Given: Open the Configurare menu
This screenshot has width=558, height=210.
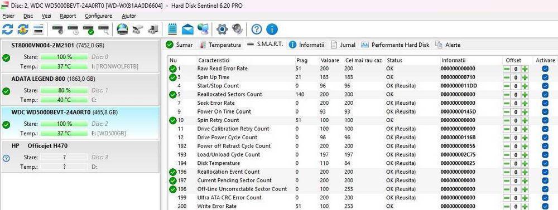Looking at the screenshot, I should [x=99, y=16].
